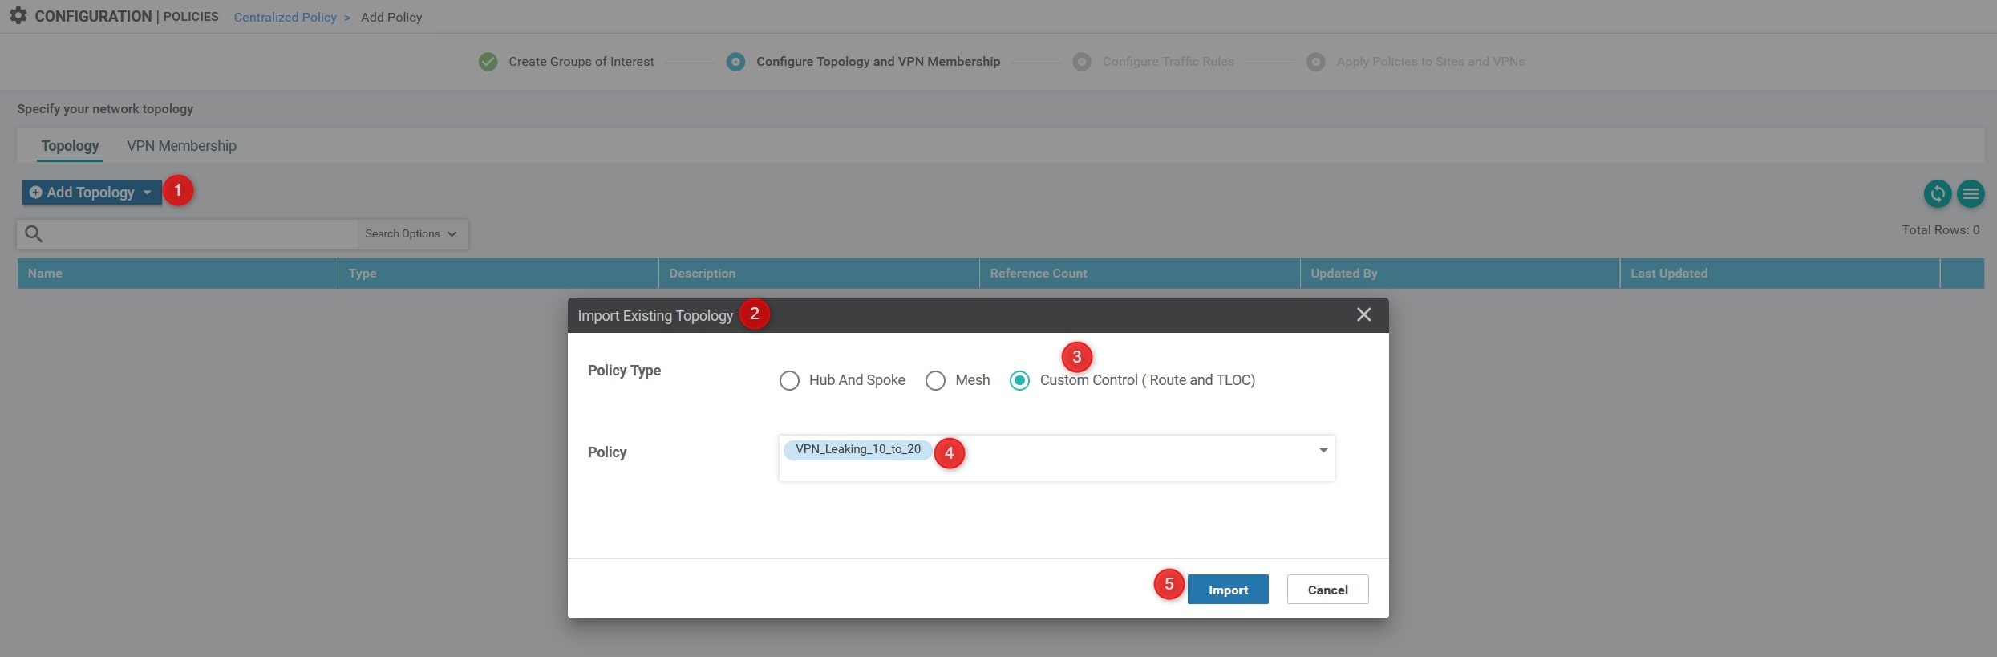Click the Import button
This screenshot has height=657, width=1997.
tap(1227, 590)
